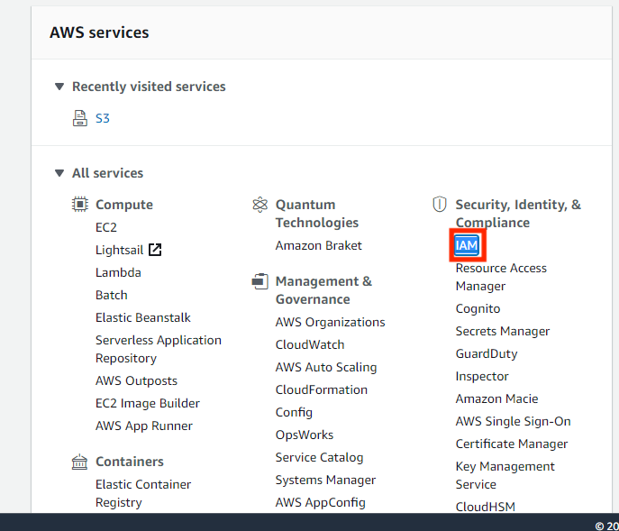619x531 pixels.
Task: Click the Quantum Technologies atom icon
Action: tap(259, 205)
